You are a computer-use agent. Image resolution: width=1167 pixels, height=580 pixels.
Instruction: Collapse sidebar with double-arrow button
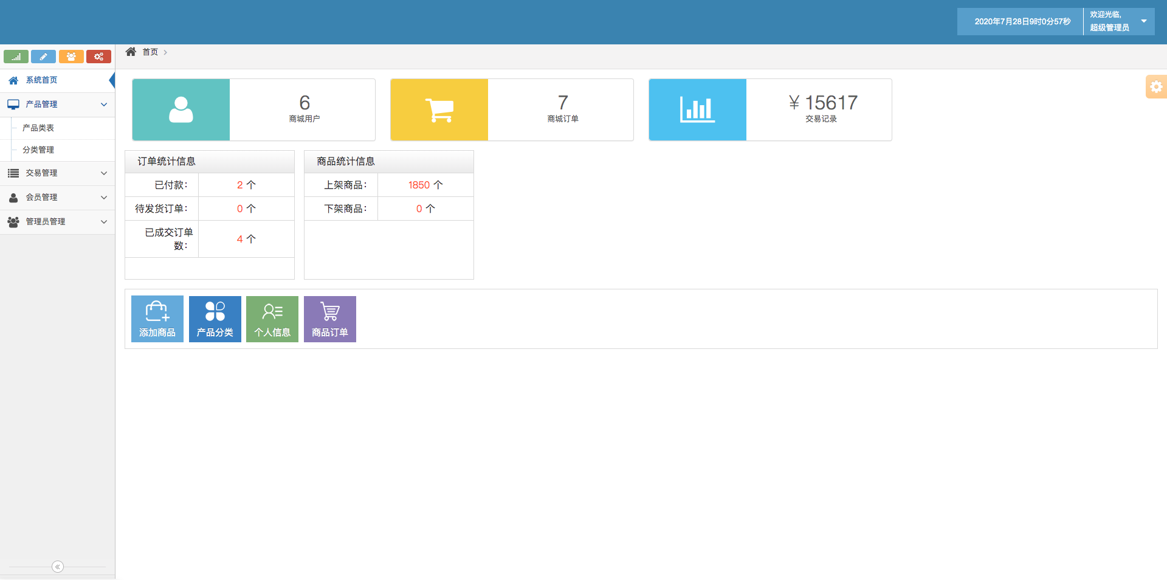point(58,567)
